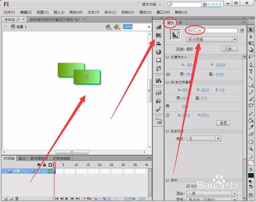Click Delete layer trash icon
Screen dimensions: 256x202
pyautogui.click(x=17, y=199)
